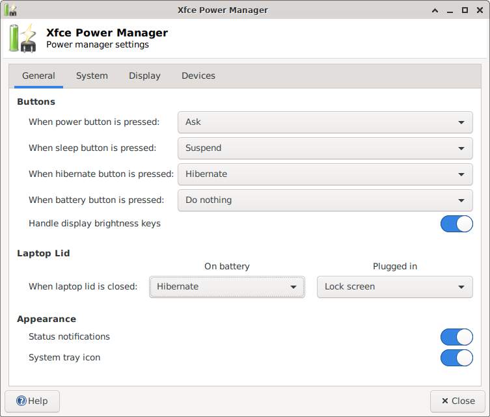Open the sleep button action dropdown
The width and height of the screenshot is (490, 417).
point(325,148)
